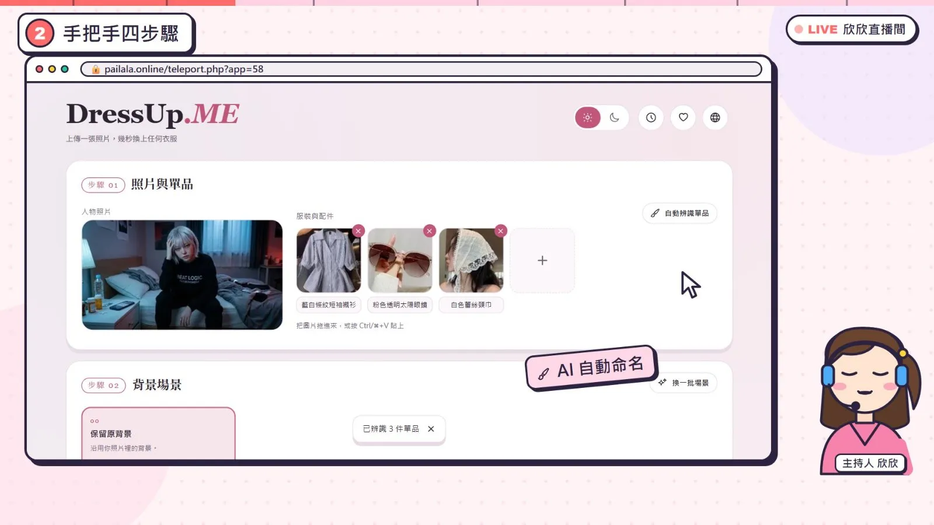This screenshot has height=525, width=934.
Task: Click the padlock icon in address bar
Action: pos(96,69)
